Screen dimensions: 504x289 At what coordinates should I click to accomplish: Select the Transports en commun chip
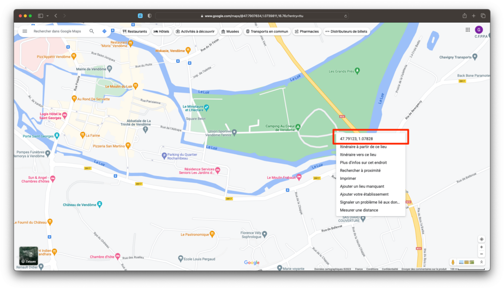pos(267,31)
